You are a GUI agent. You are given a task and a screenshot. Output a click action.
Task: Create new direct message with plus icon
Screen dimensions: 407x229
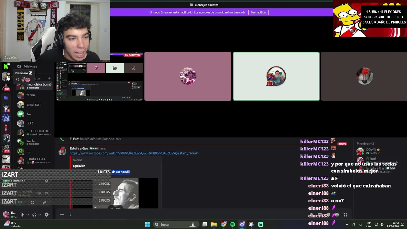click(x=49, y=78)
